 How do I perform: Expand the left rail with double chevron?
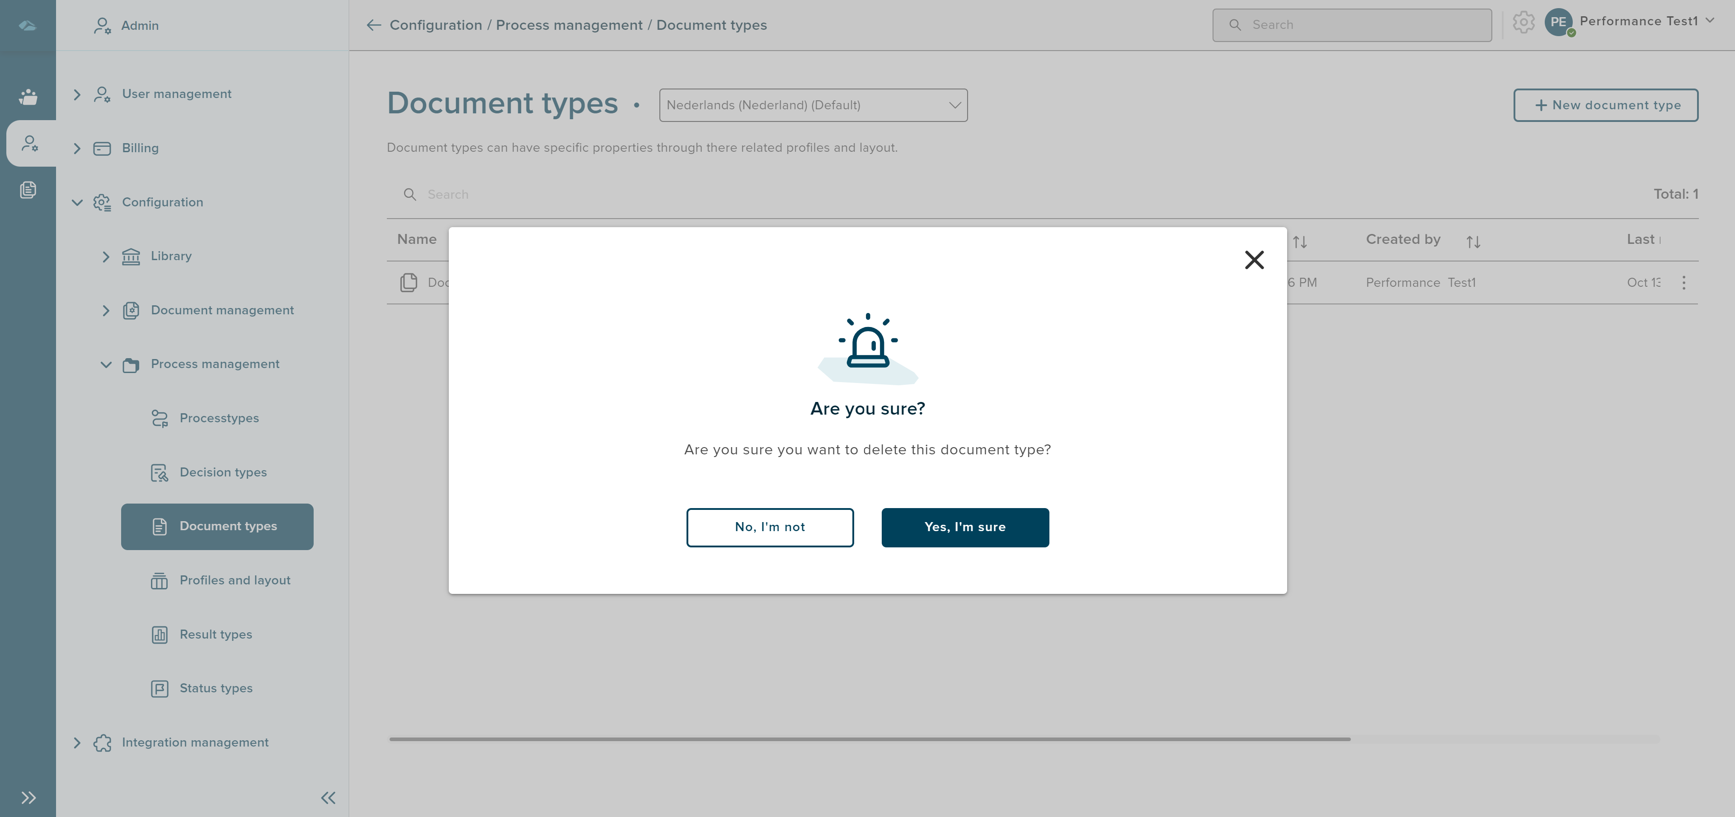[x=28, y=798]
